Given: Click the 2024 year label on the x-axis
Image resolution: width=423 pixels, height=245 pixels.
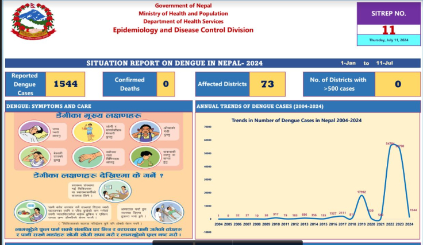Looking at the screenshot, I should pos(409,224).
